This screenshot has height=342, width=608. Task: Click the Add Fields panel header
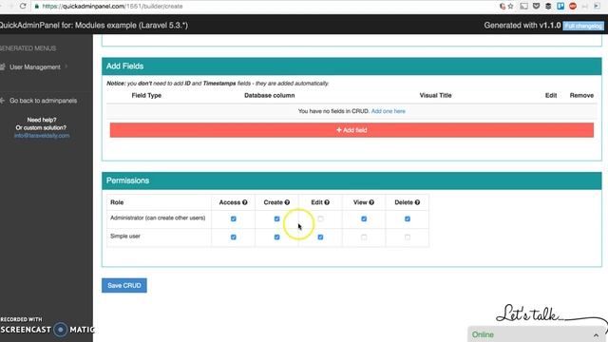coord(351,66)
